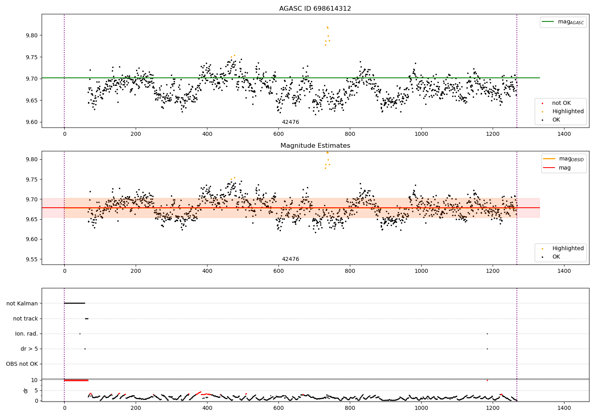Click the 'AGASC ID 698614312' plot title
This screenshot has width=595, height=417.
pos(315,8)
